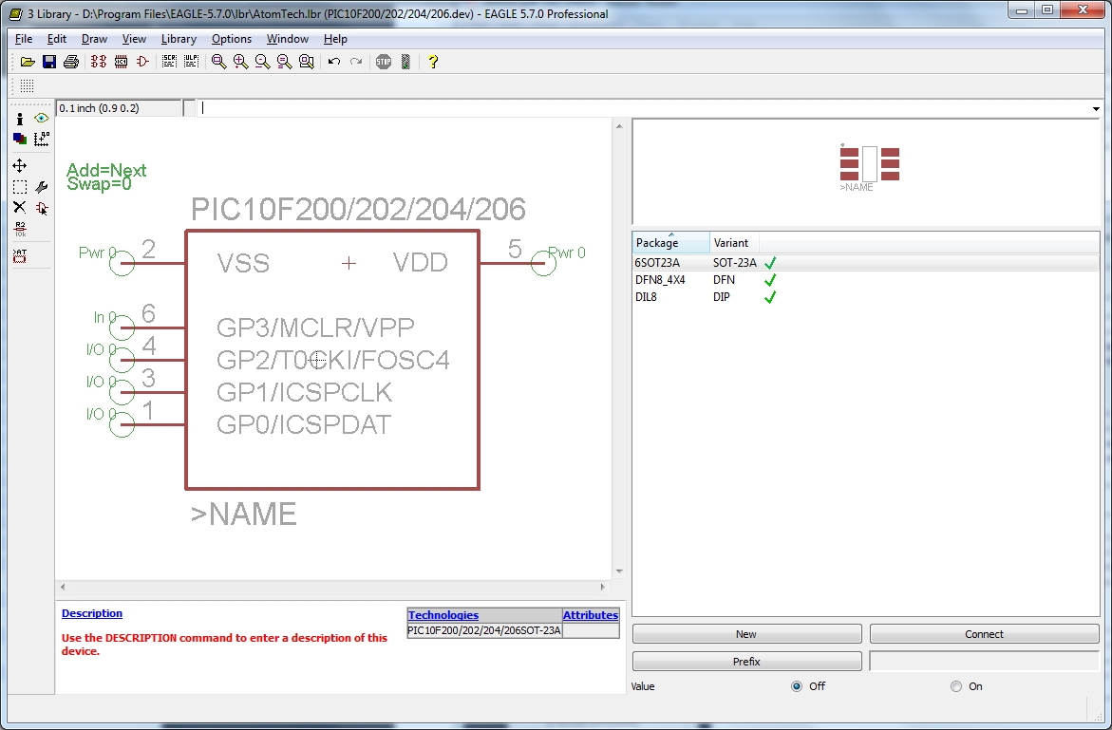Click the vertical scrollbar up arrow
Viewport: 1112px width, 730px height.
pos(619,126)
